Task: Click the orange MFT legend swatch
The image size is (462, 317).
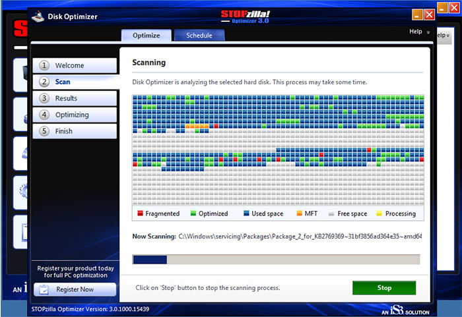Action: 300,213
